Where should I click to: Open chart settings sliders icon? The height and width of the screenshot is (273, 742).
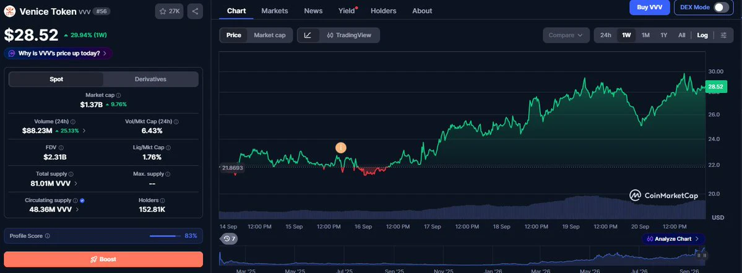723,35
